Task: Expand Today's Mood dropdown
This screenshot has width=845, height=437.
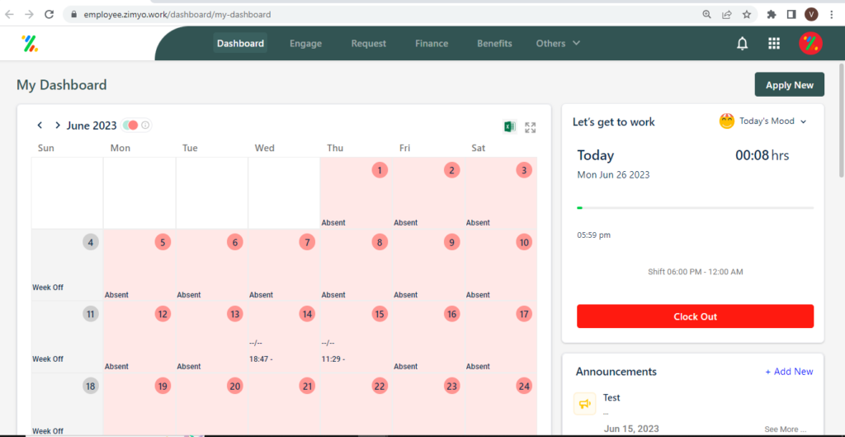Action: click(x=803, y=121)
